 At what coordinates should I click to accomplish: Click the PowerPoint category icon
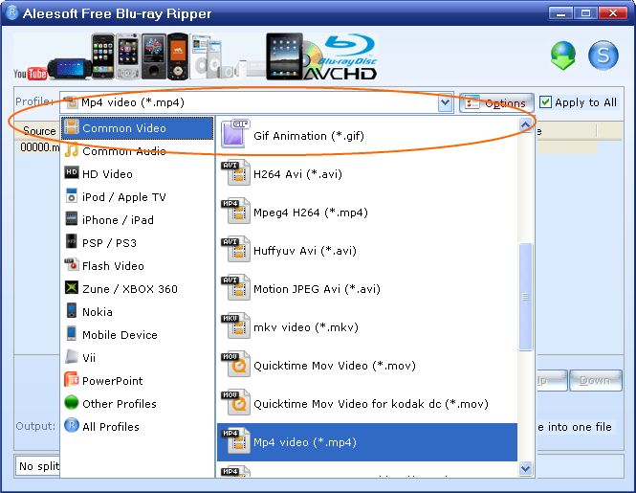point(72,379)
